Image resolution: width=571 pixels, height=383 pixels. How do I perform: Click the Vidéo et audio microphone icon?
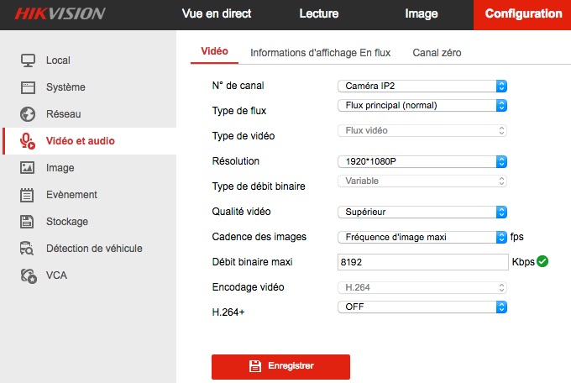28,141
